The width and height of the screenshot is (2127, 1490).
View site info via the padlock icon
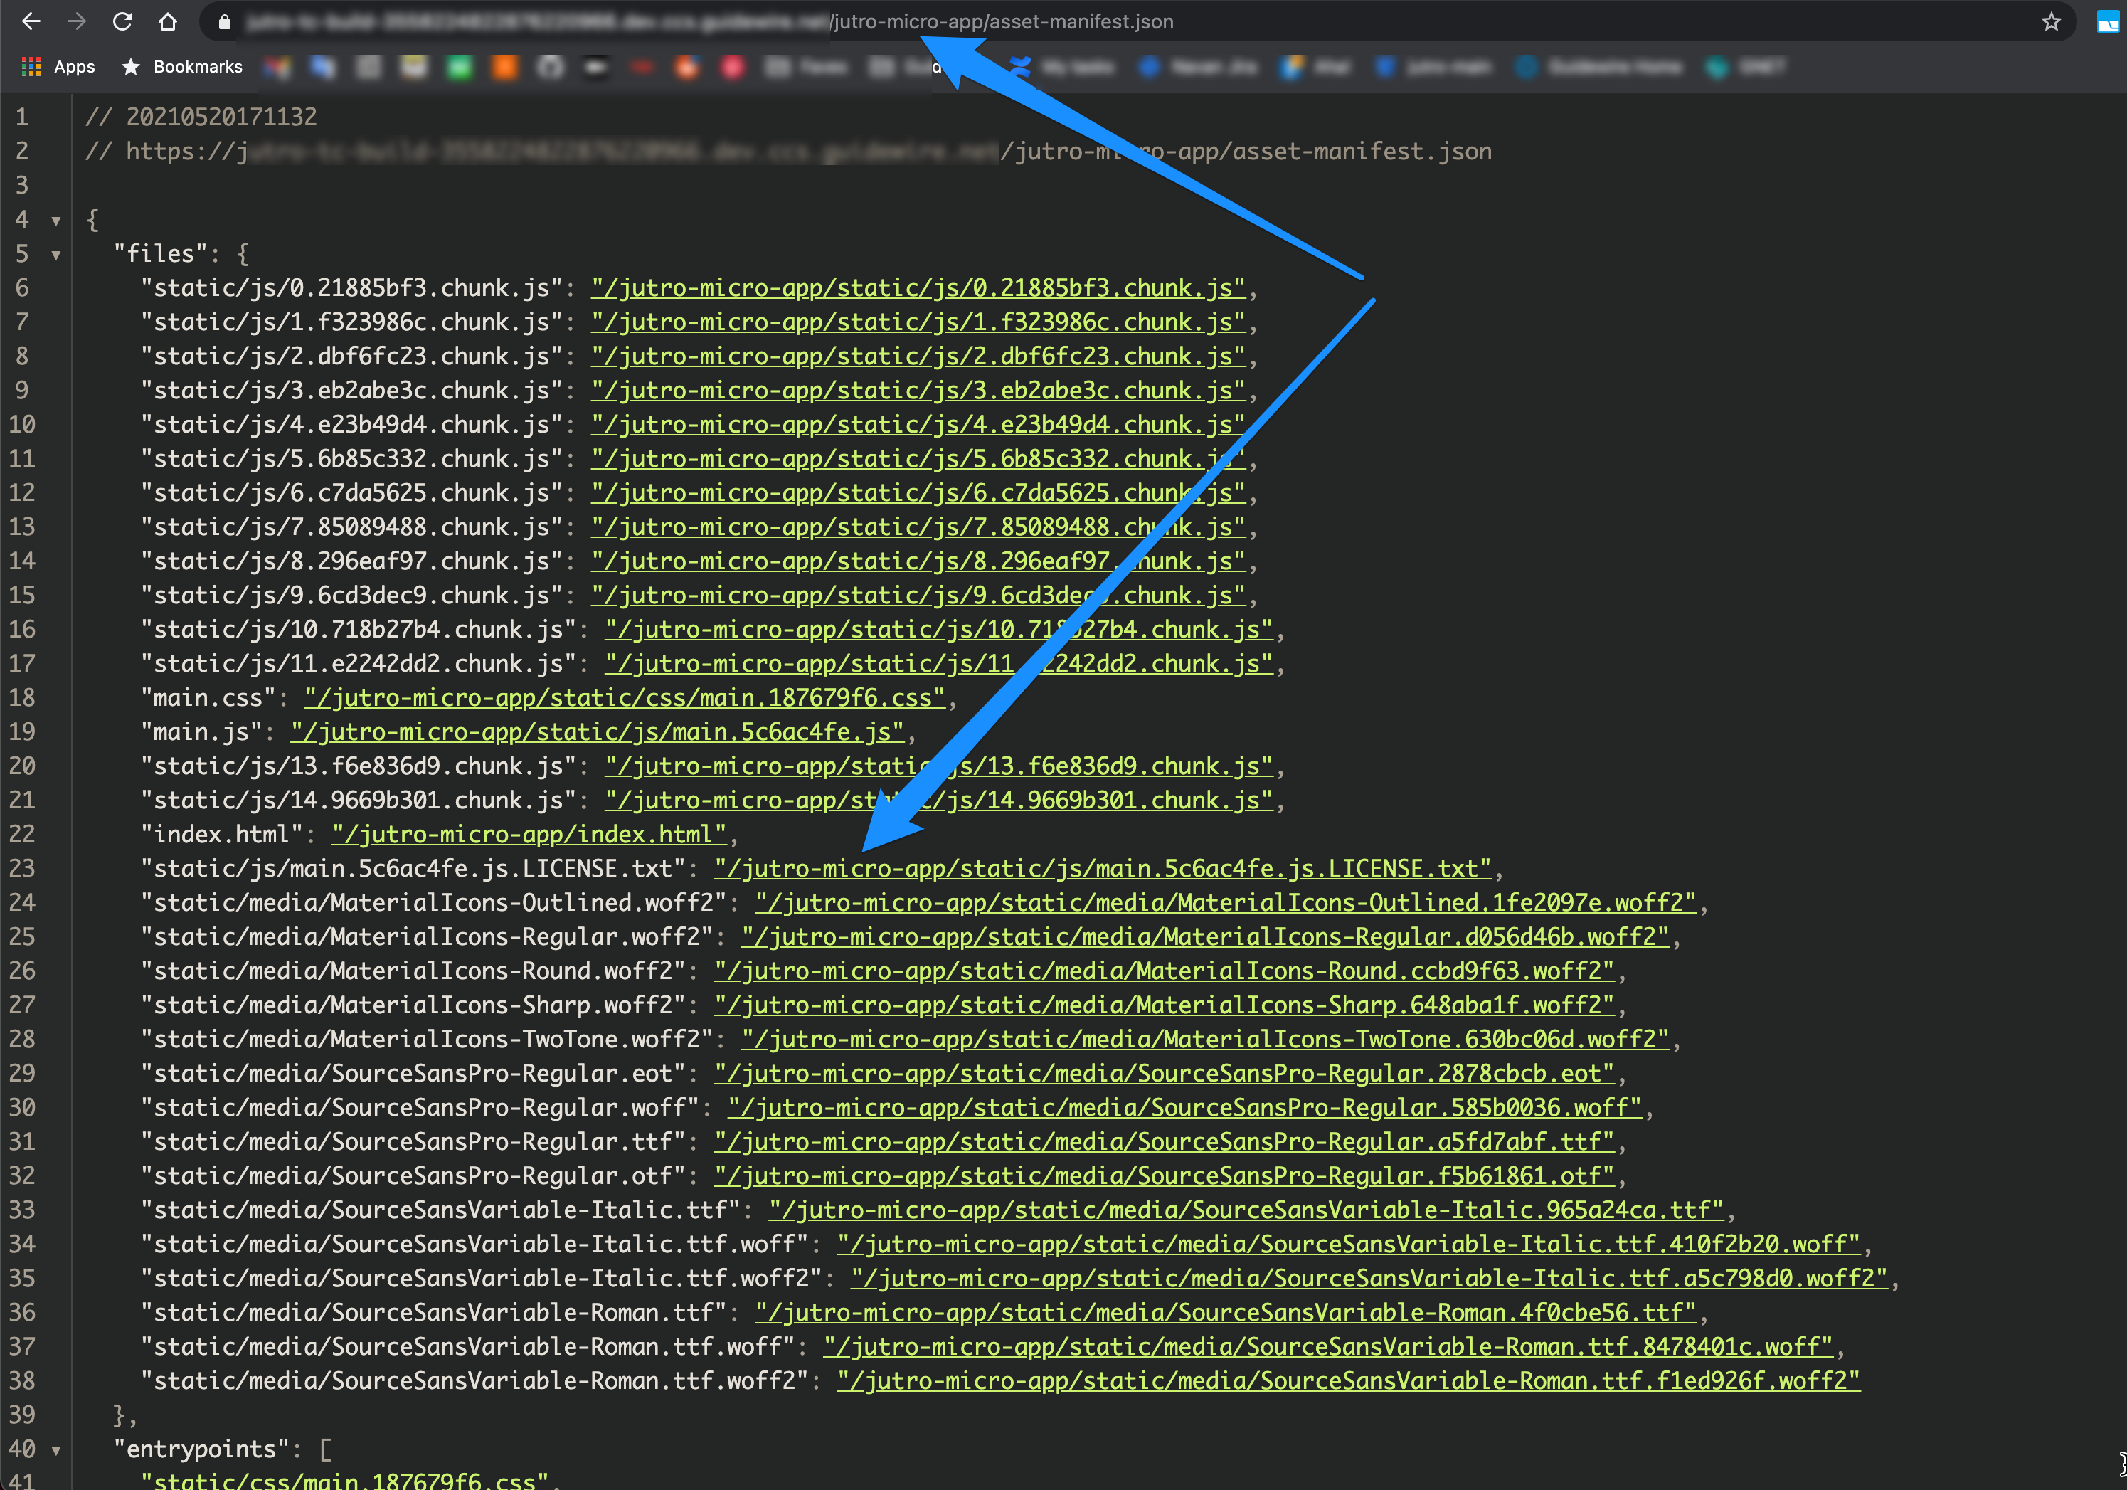click(224, 21)
